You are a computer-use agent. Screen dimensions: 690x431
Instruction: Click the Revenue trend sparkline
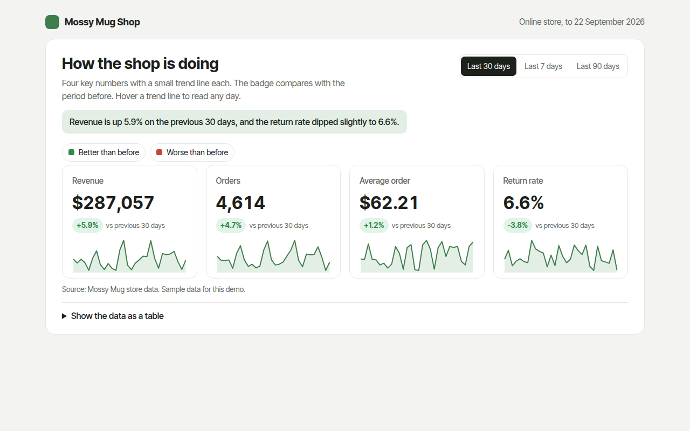pyautogui.click(x=129, y=255)
